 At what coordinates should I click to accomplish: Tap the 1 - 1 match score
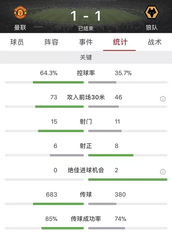point(86,16)
